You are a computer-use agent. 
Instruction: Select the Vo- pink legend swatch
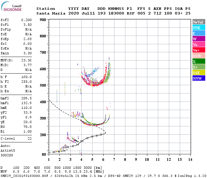pos(199,44)
